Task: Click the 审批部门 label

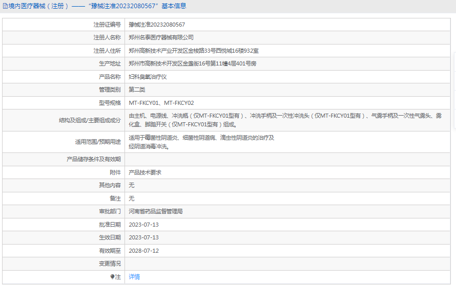Action: point(110,211)
